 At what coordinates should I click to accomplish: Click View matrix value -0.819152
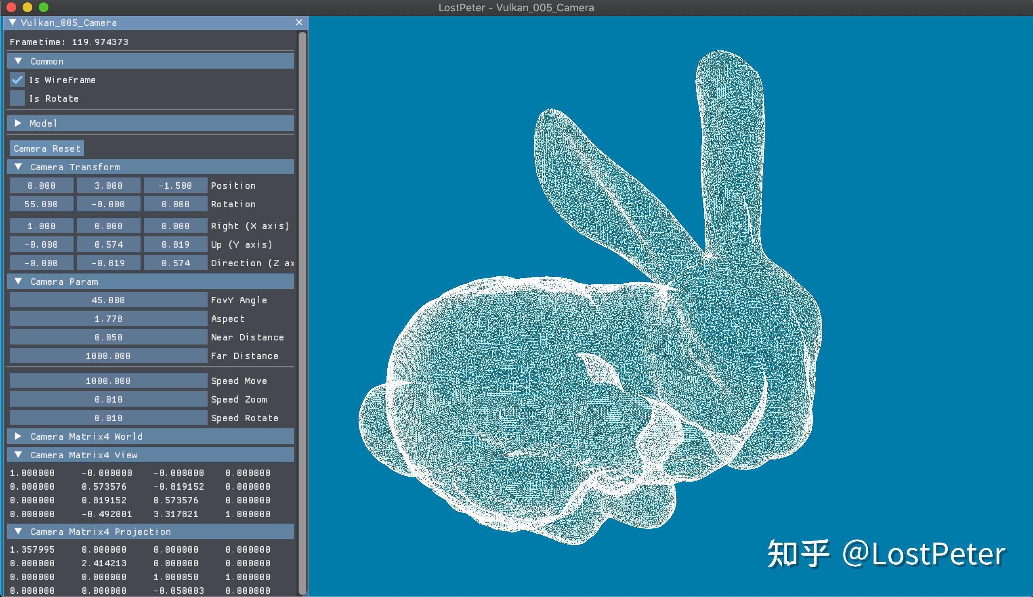[179, 486]
